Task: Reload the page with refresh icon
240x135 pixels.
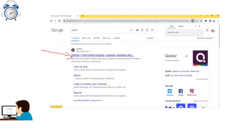Action: tap(59, 21)
